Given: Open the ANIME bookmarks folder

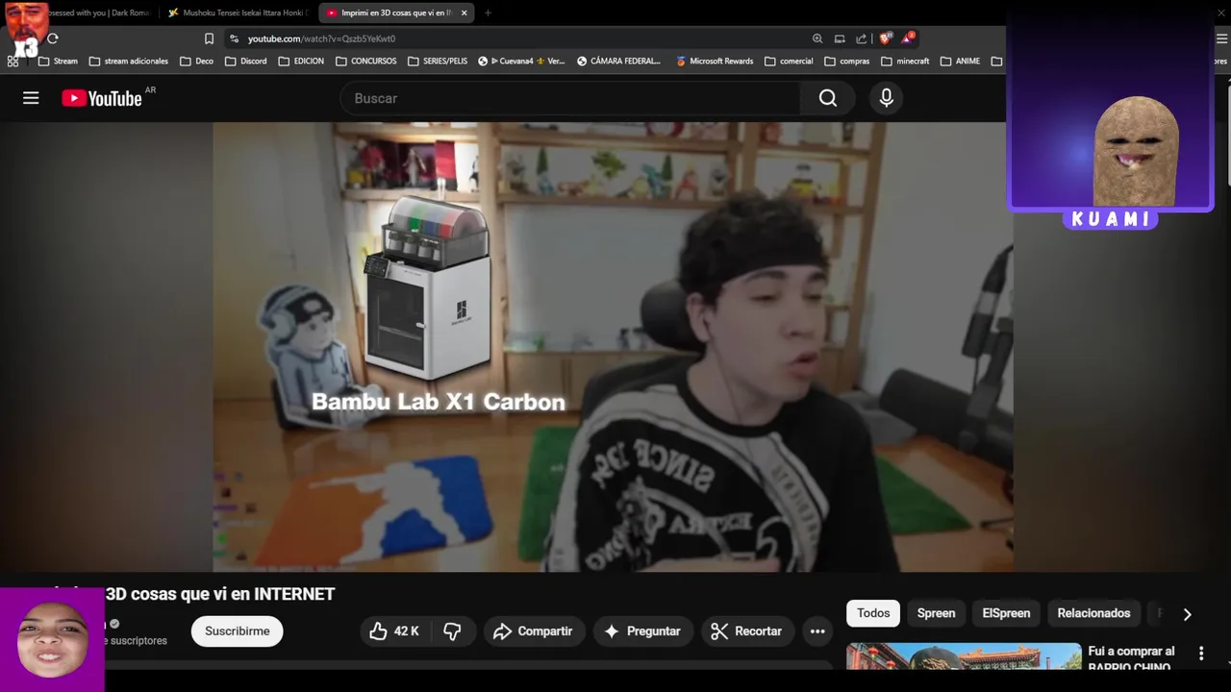Looking at the screenshot, I should pos(960,61).
